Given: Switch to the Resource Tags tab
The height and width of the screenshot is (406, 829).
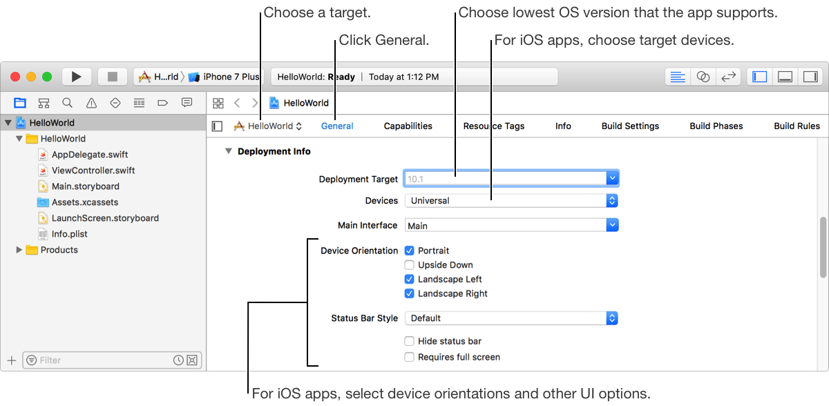Looking at the screenshot, I should (x=494, y=126).
